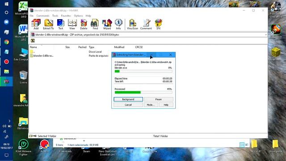Image resolution: width=286 pixels, height=161 pixels.
Task: Click the Extract To toolbar icon
Action: [48, 24]
